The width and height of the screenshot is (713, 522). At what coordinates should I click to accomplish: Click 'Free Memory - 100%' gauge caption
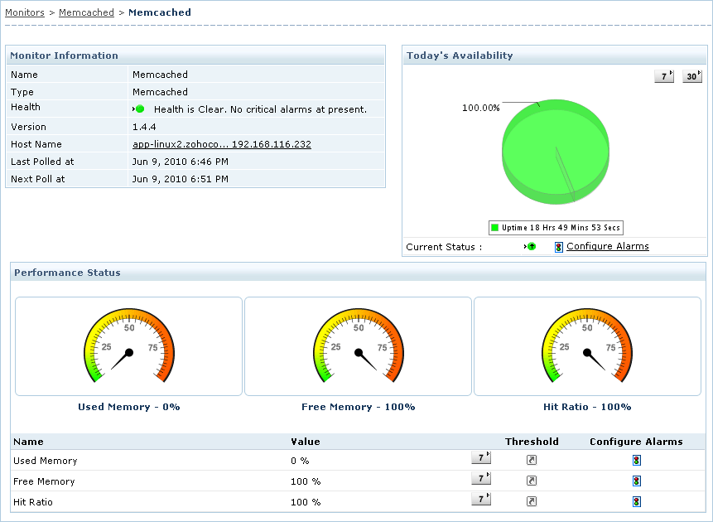click(x=359, y=407)
